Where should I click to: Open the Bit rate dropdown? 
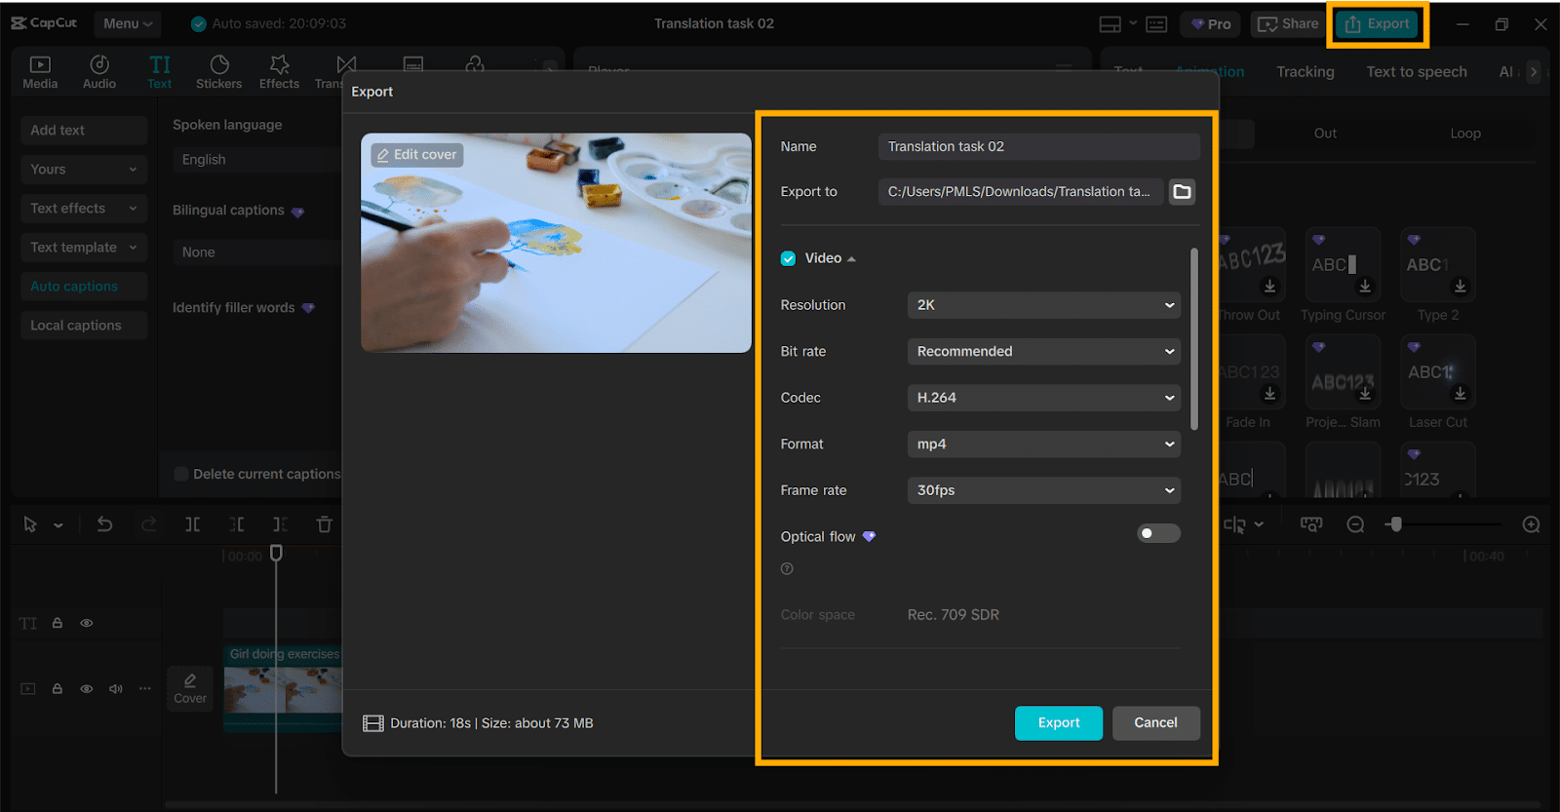[1043, 351]
